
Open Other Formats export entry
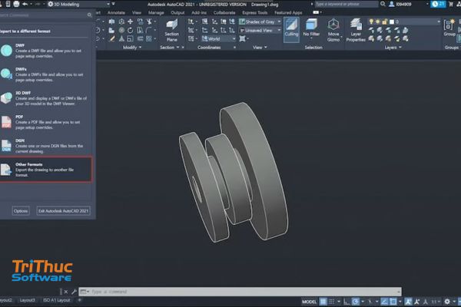coord(45,170)
